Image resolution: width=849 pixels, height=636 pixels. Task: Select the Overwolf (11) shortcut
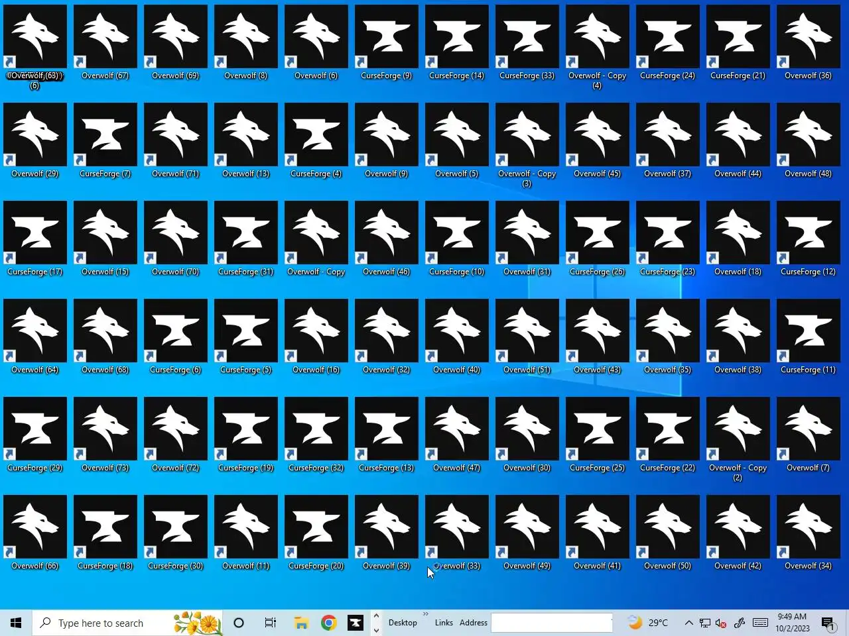[246, 533]
